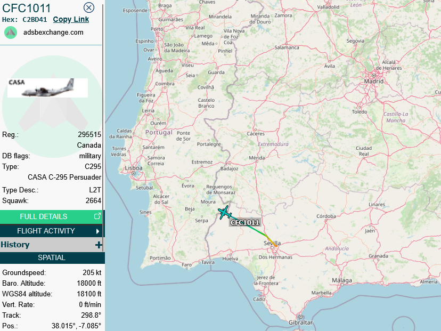Image resolution: width=441 pixels, height=331 pixels.
Task: Click Jerez de la Frontera label
Action: click(266, 280)
